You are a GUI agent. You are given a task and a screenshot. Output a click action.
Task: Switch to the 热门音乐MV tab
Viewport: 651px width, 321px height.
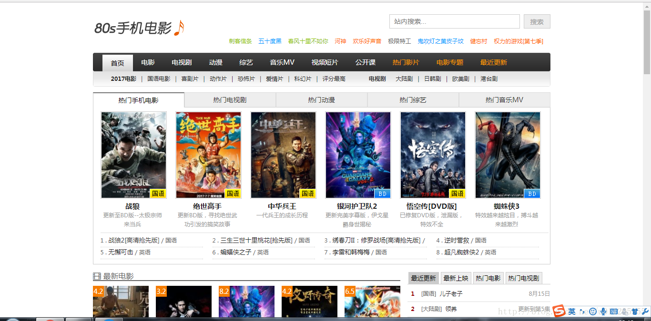[504, 100]
